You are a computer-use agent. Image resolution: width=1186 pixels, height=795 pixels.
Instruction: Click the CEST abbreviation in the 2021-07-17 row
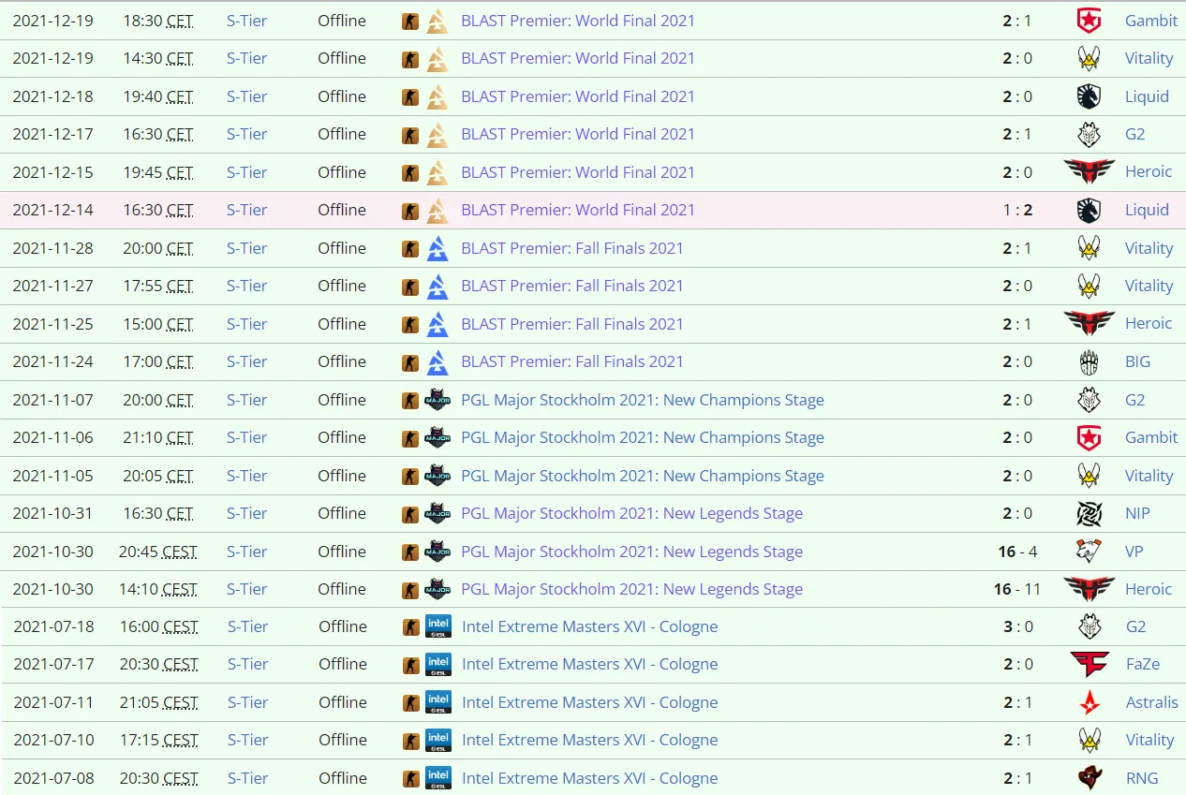point(181,664)
